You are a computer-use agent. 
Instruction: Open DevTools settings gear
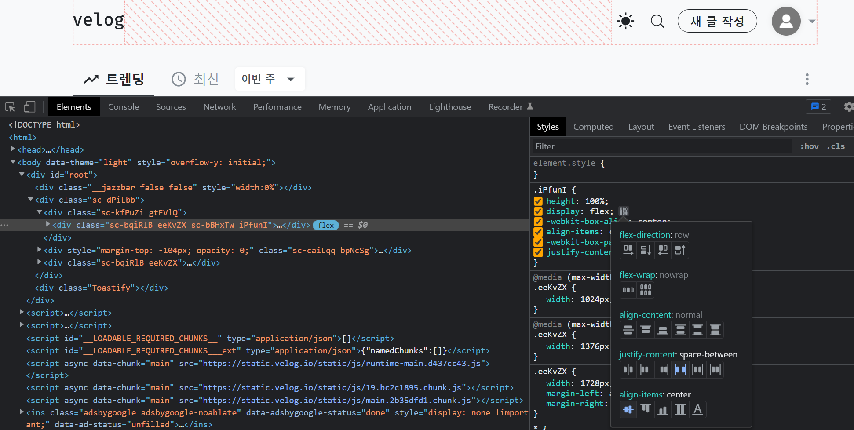[849, 107]
